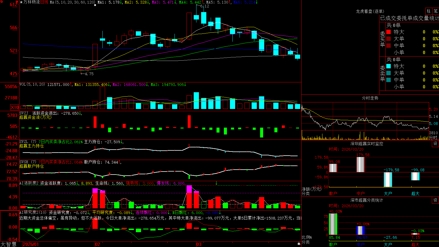Click the teal 大单 sell order swatch

389,73
